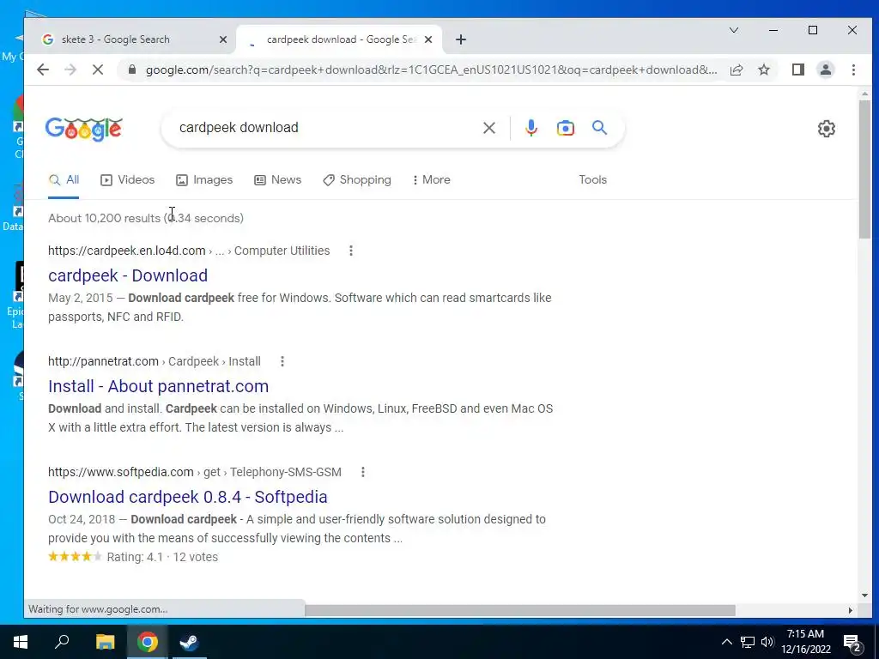Open the notification center icon
This screenshot has height=659, width=879.
click(x=852, y=643)
